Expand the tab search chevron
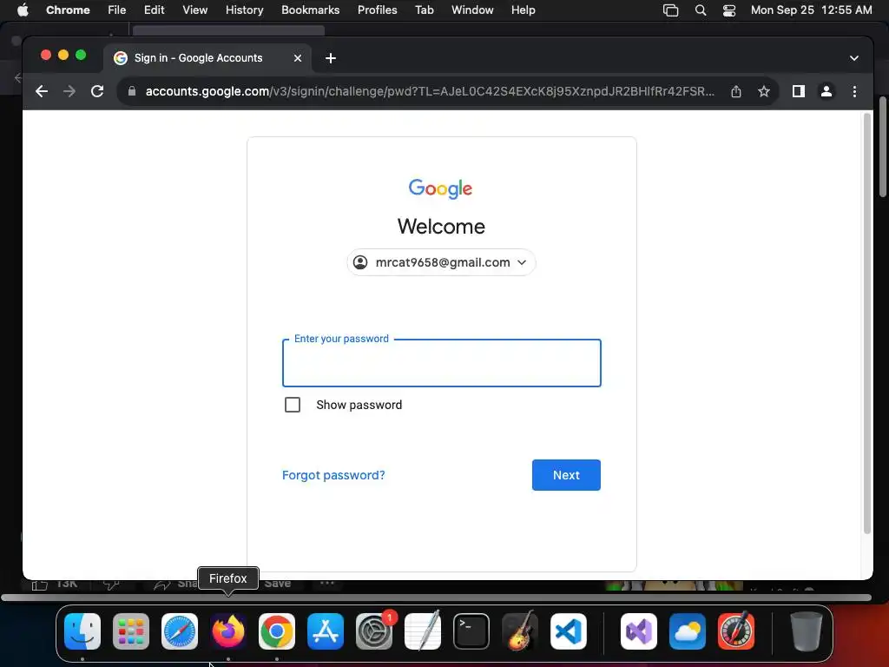889x667 pixels. pos(854,58)
